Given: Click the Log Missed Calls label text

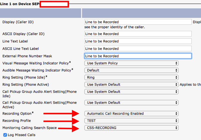Looking at the screenshot, I should (x=21, y=135).
